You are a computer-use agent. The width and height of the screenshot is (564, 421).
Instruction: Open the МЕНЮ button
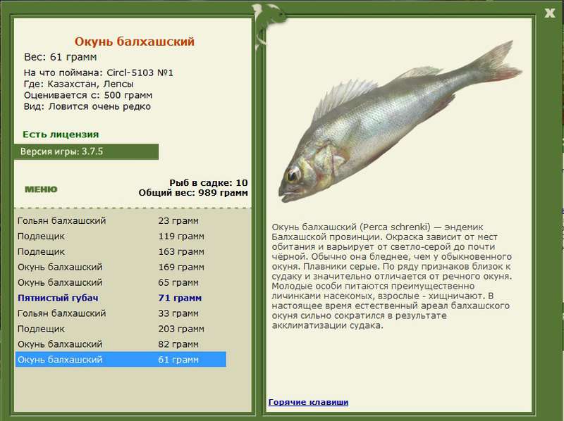[x=41, y=189]
